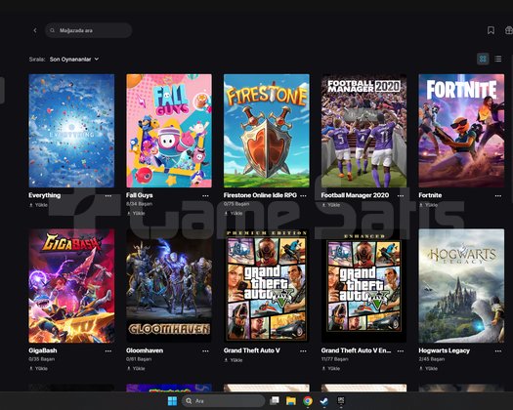Open the three-dot menu for GigaBash
Screen dimensions: 513x410
point(108,350)
